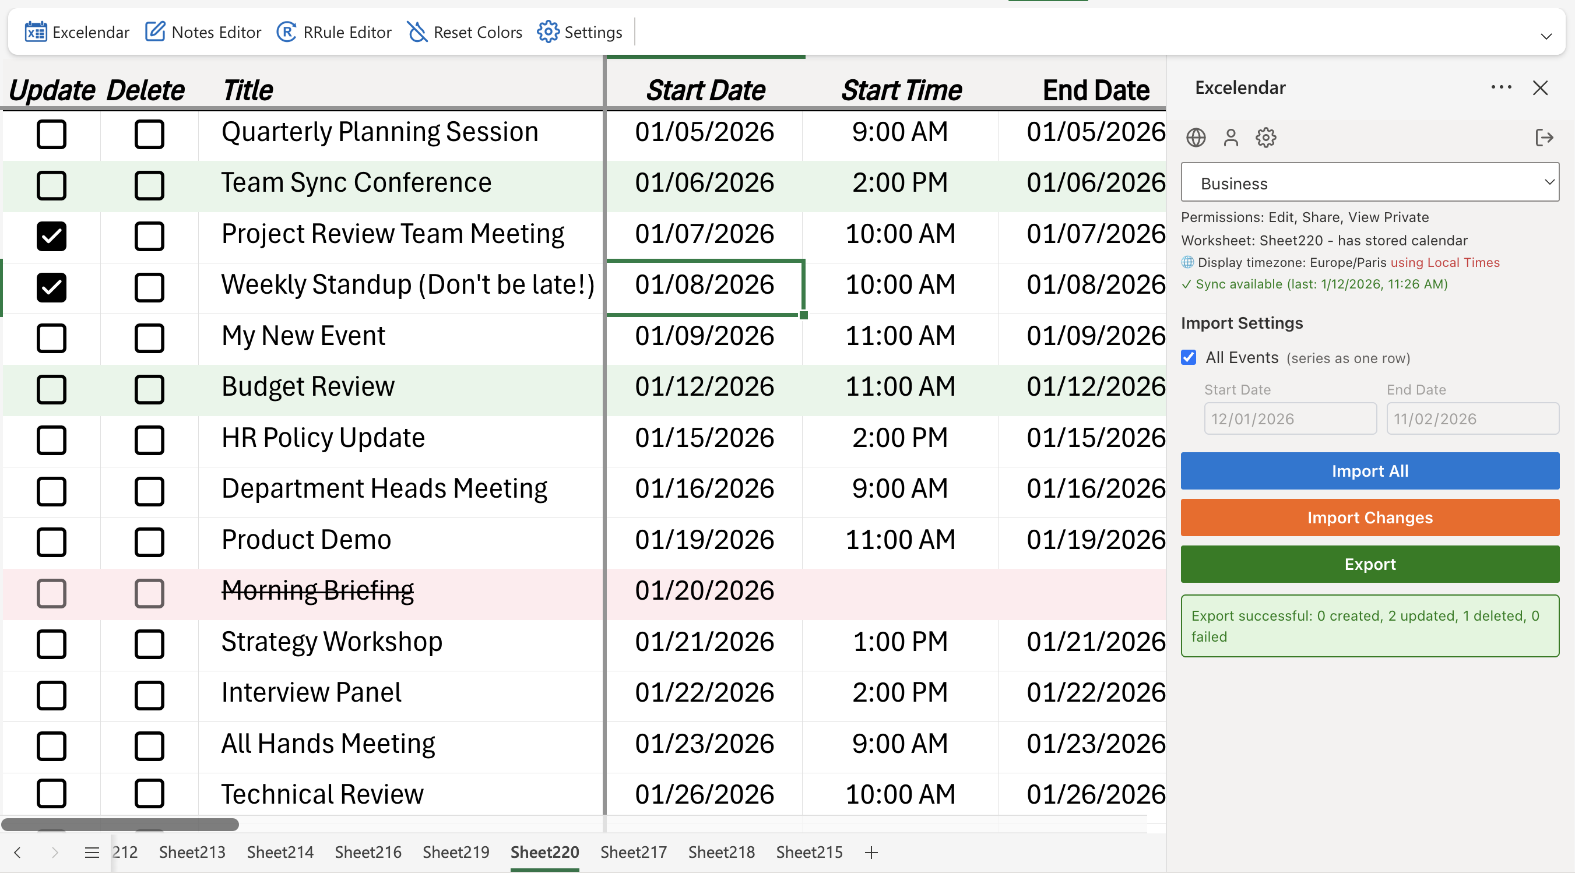The height and width of the screenshot is (873, 1575).
Task: Click the Import Changes button
Action: pyautogui.click(x=1370, y=517)
